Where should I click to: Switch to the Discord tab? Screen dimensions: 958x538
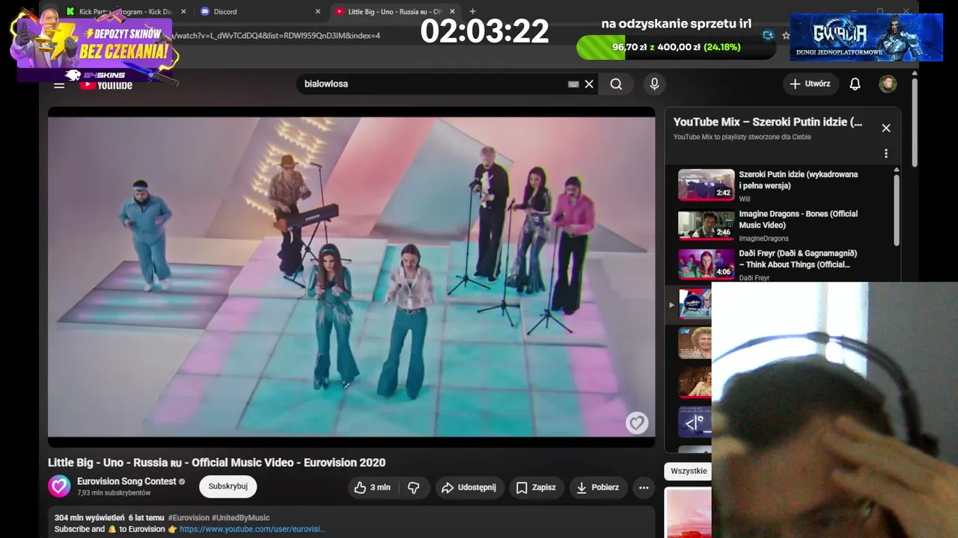260,12
